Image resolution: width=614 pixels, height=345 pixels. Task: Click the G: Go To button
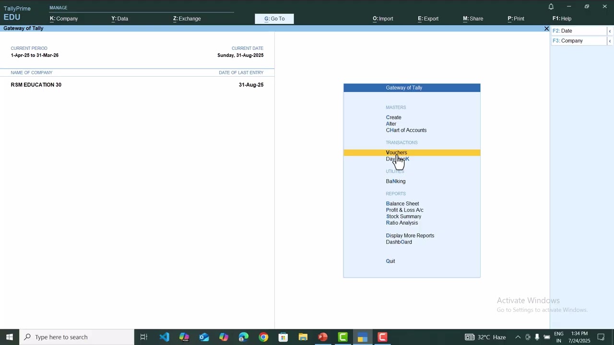(x=274, y=19)
